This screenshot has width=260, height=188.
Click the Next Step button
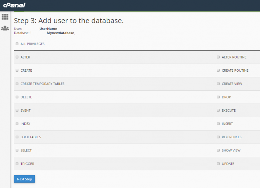point(24,179)
